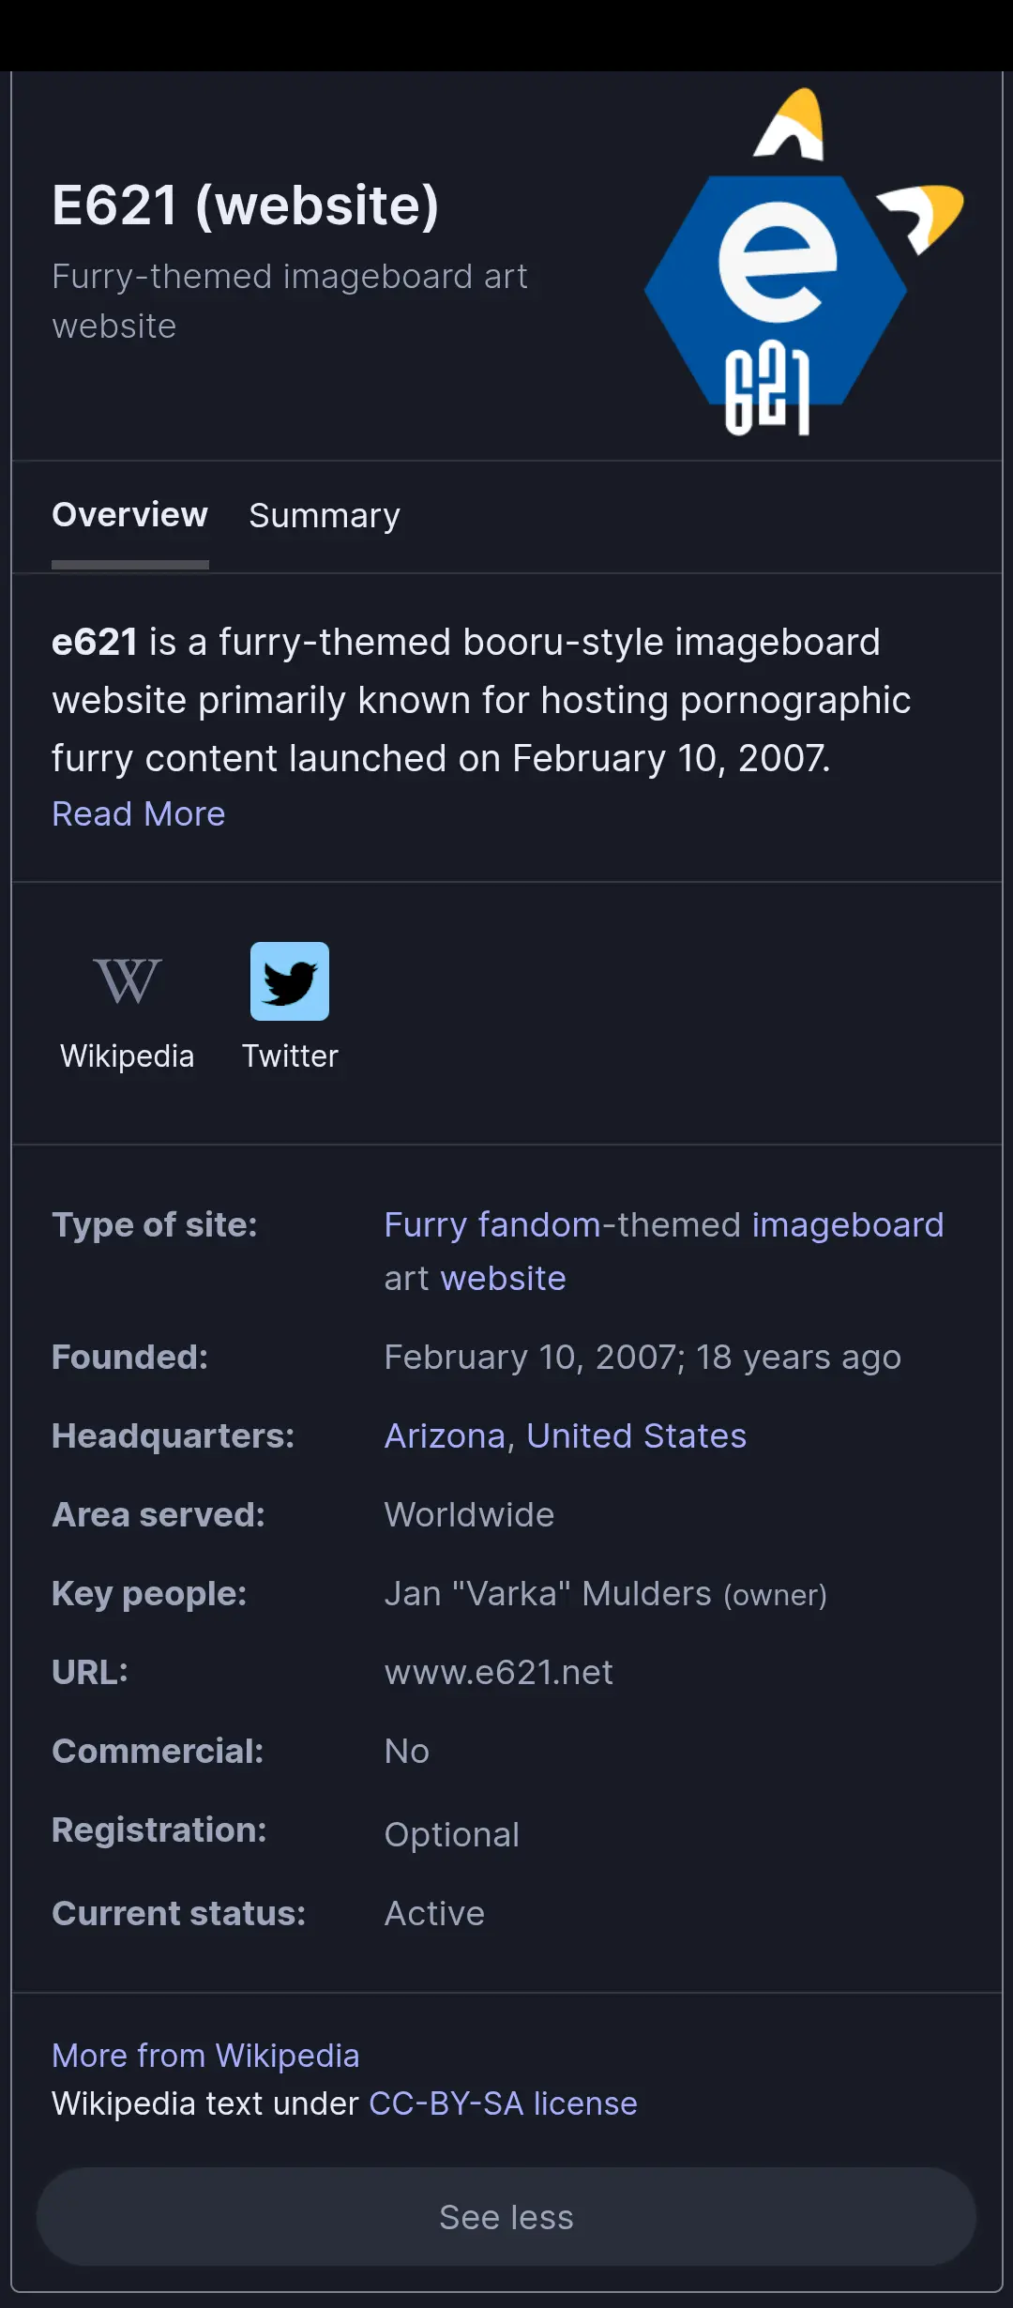Click the Jan "Varka" Mulders owner entry
Image resolution: width=1013 pixels, height=2308 pixels.
point(606,1593)
